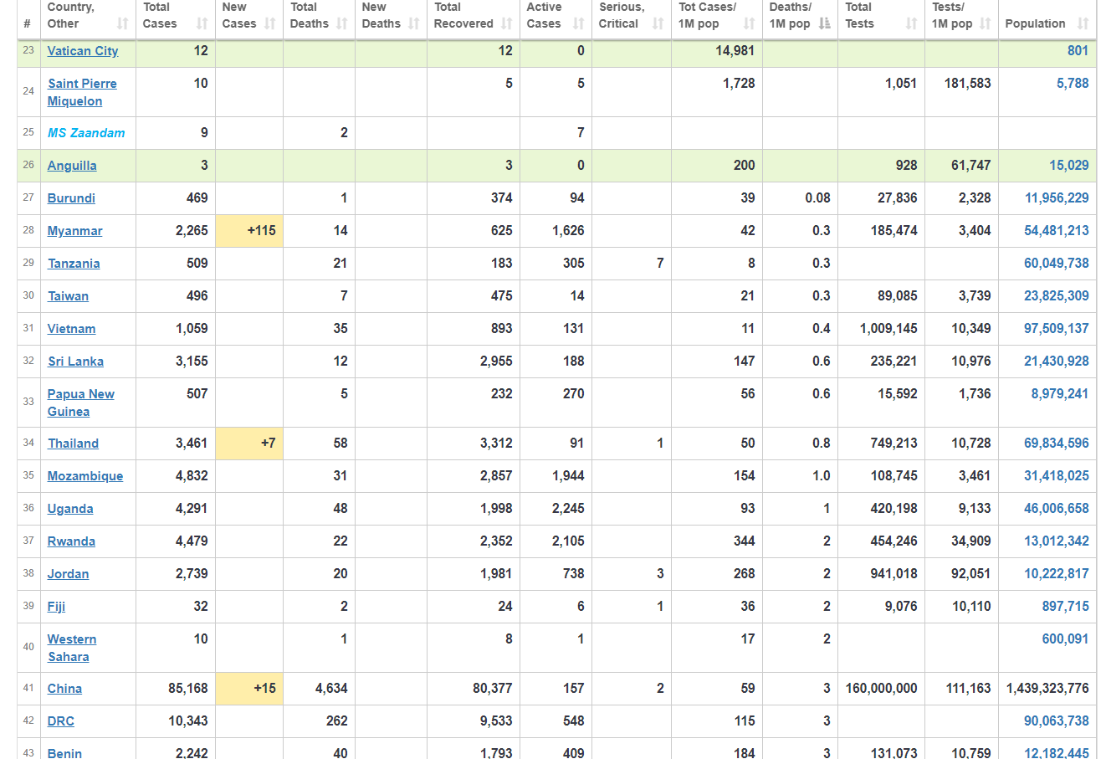Sort by Tot Cases/1M pop arrow icon
Viewport: 1106px width, 759px height.
click(x=749, y=23)
